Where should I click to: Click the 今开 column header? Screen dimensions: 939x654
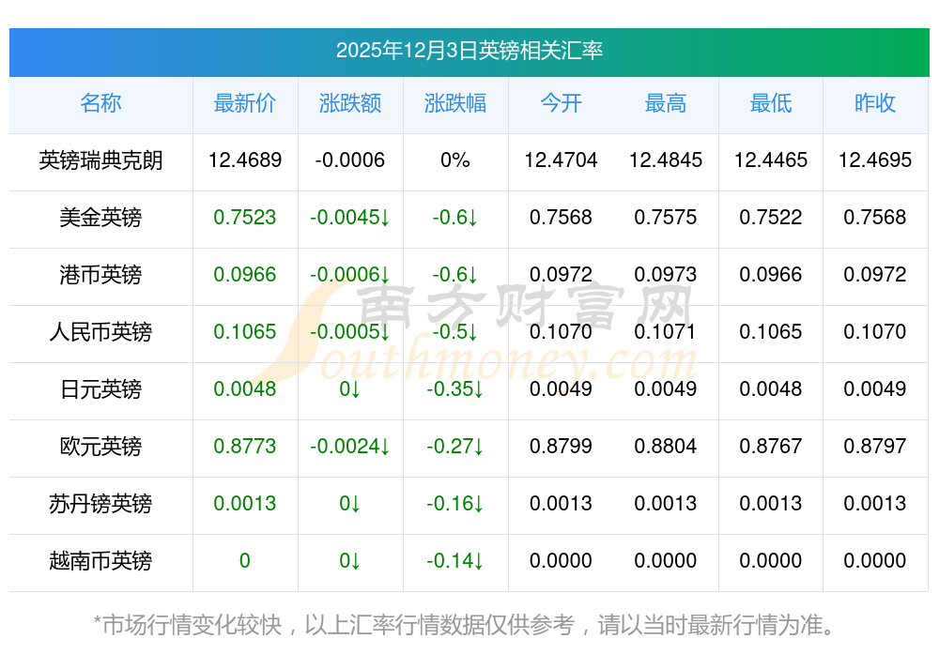pos(561,103)
